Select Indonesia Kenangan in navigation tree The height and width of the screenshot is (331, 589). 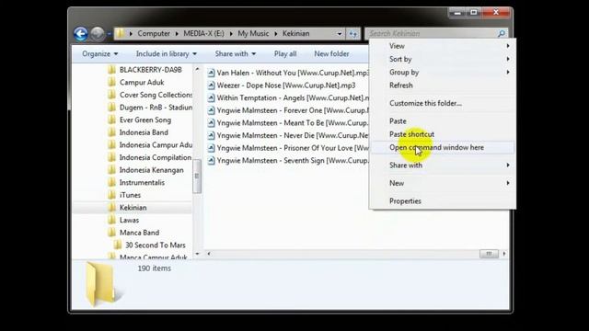click(151, 170)
